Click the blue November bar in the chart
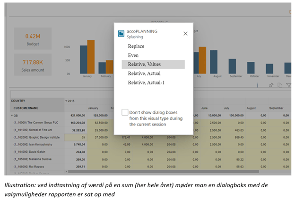Viewport: 295px width, 200px height. (269, 69)
